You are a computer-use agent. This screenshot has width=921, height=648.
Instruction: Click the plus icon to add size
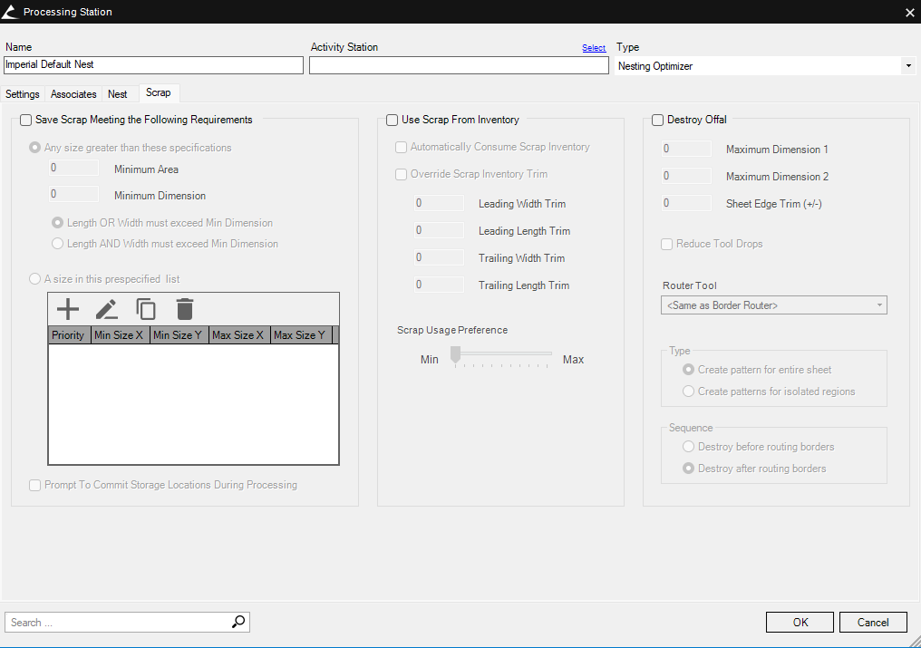[x=68, y=309]
